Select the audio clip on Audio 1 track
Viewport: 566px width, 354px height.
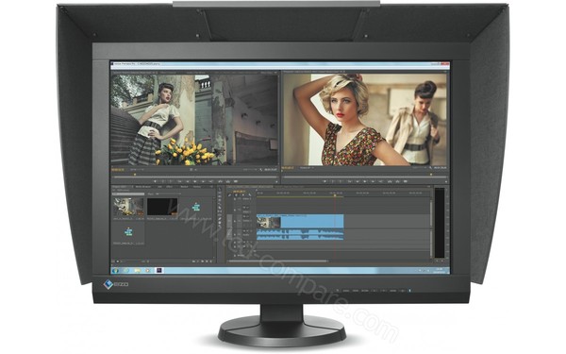[300, 234]
